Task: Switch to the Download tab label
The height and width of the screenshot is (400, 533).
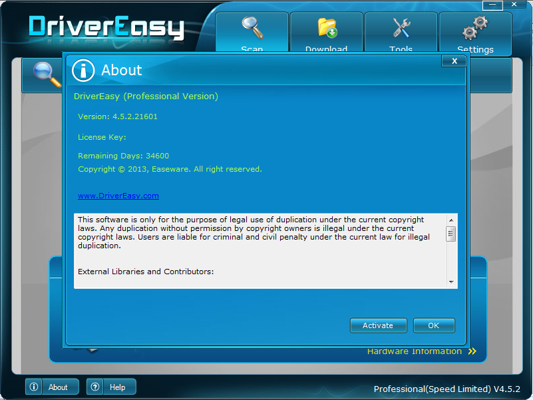Action: pyautogui.click(x=326, y=49)
